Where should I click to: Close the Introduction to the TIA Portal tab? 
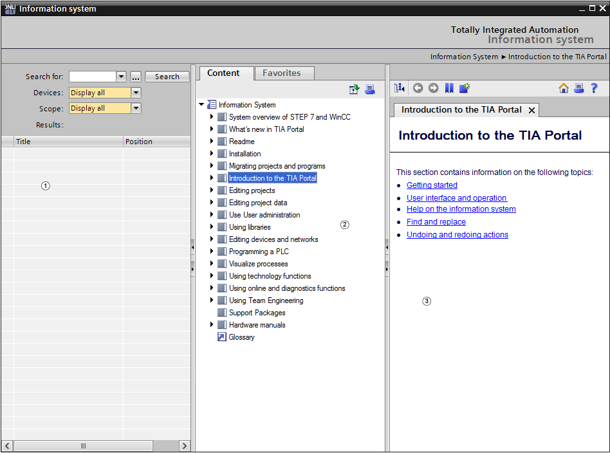click(x=531, y=111)
